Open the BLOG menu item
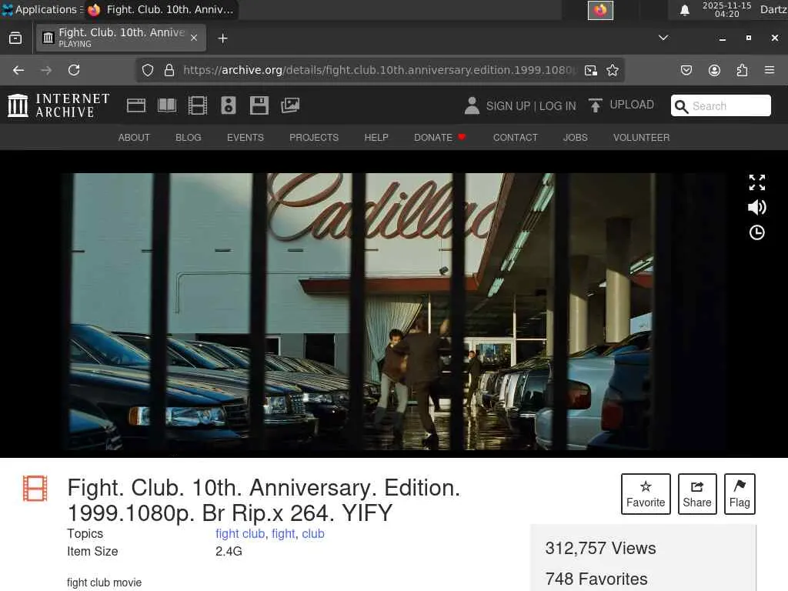788x591 pixels. click(x=189, y=138)
